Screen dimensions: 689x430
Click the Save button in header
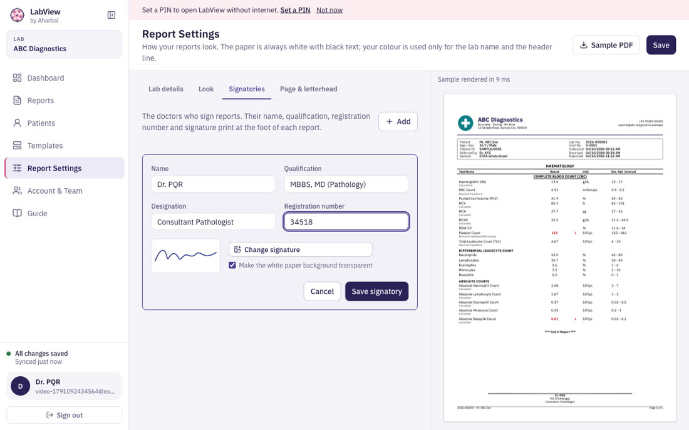click(661, 45)
